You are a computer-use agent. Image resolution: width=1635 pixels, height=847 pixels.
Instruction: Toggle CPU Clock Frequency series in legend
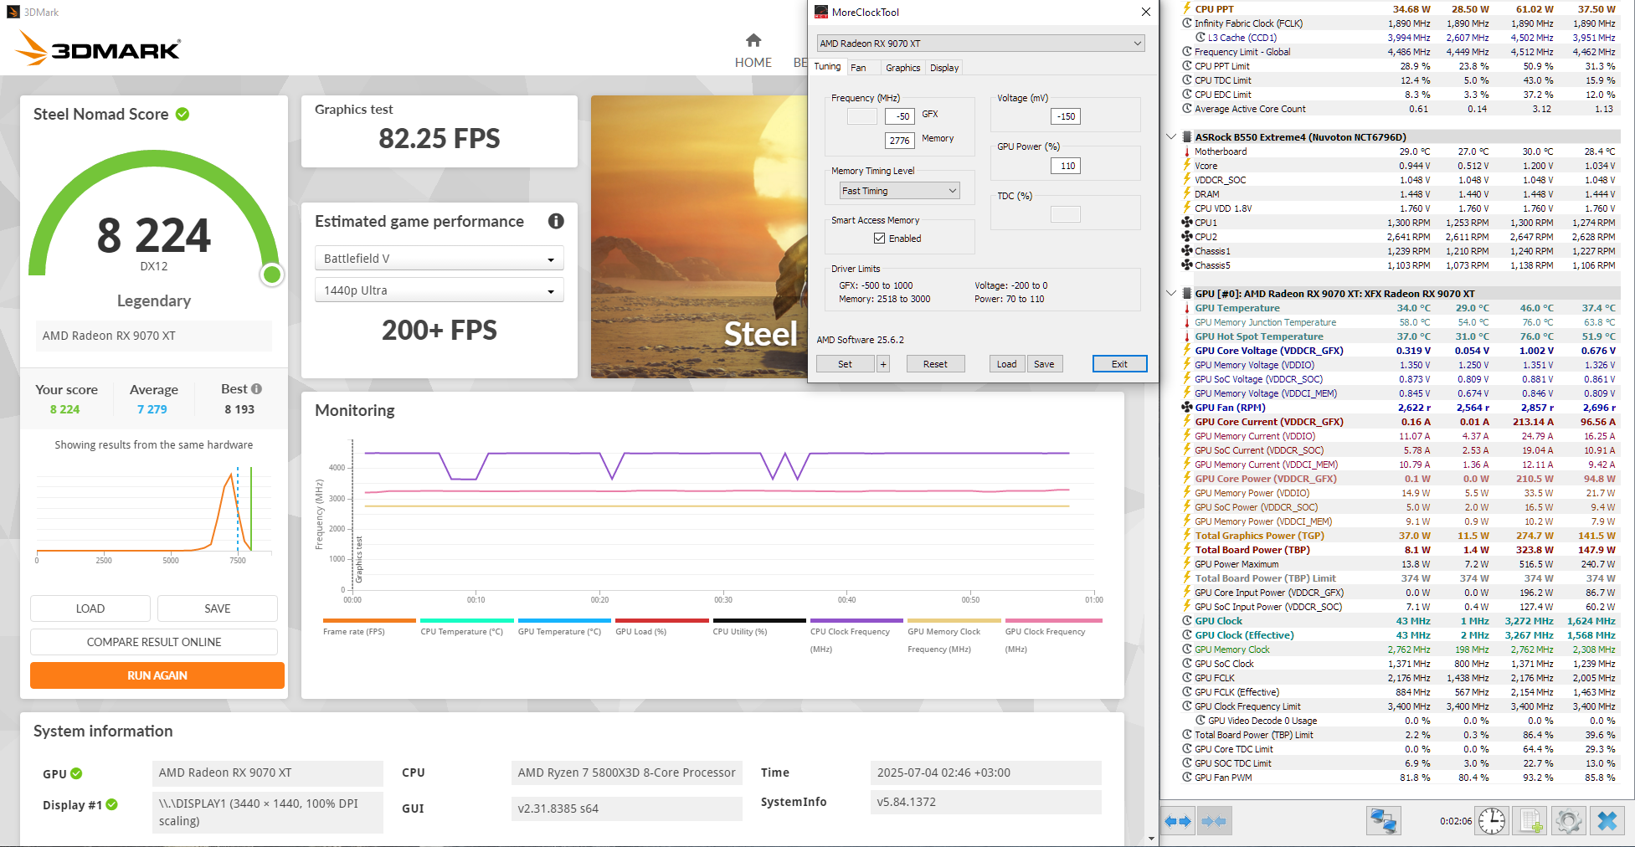[x=856, y=636]
